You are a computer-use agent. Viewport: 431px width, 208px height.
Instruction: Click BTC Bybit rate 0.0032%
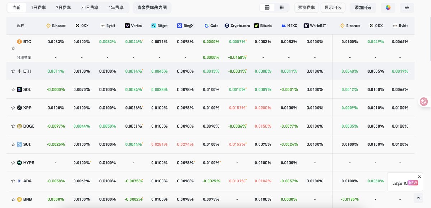107,42
